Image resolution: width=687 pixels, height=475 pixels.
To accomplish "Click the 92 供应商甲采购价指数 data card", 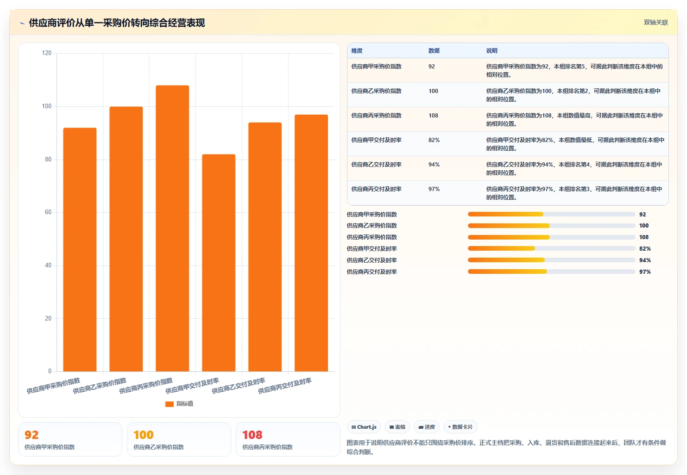I will (70, 439).
